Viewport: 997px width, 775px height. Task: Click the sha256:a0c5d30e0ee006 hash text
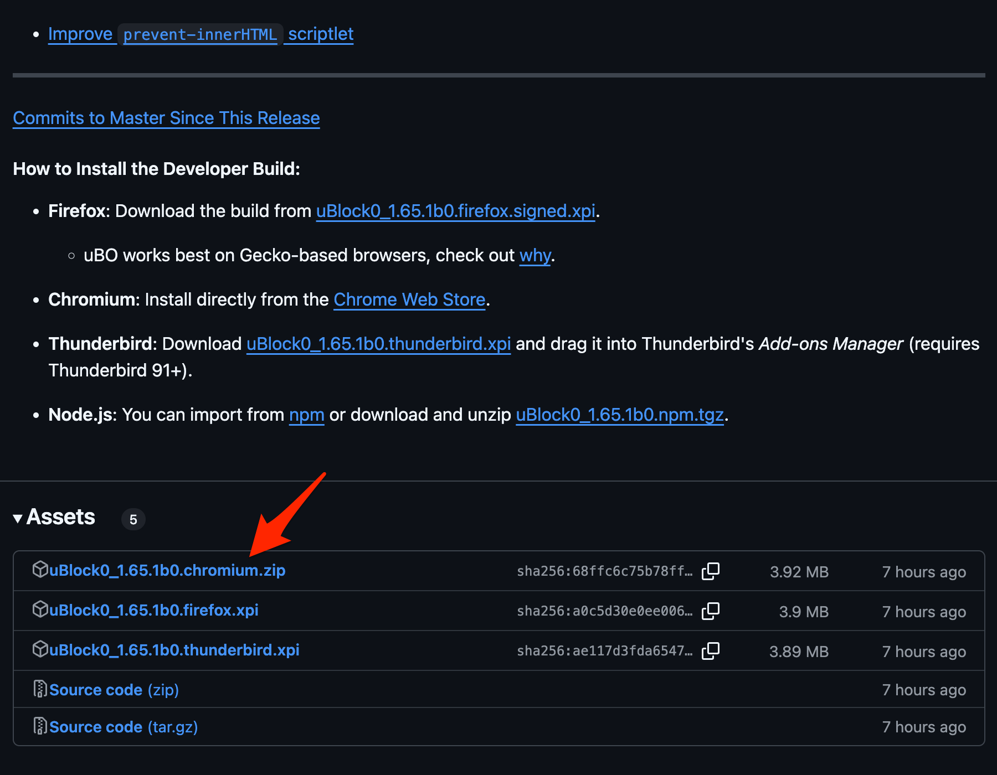click(x=604, y=611)
